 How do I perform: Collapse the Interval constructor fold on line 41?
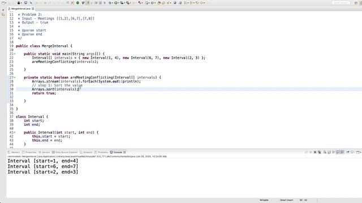click(15, 133)
